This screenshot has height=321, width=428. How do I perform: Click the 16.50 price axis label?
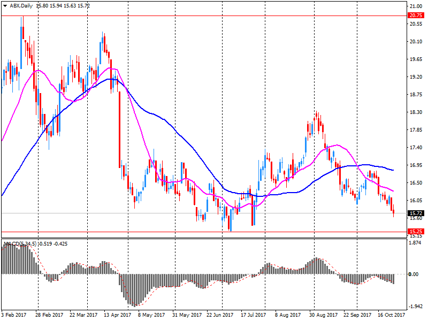coord(416,183)
